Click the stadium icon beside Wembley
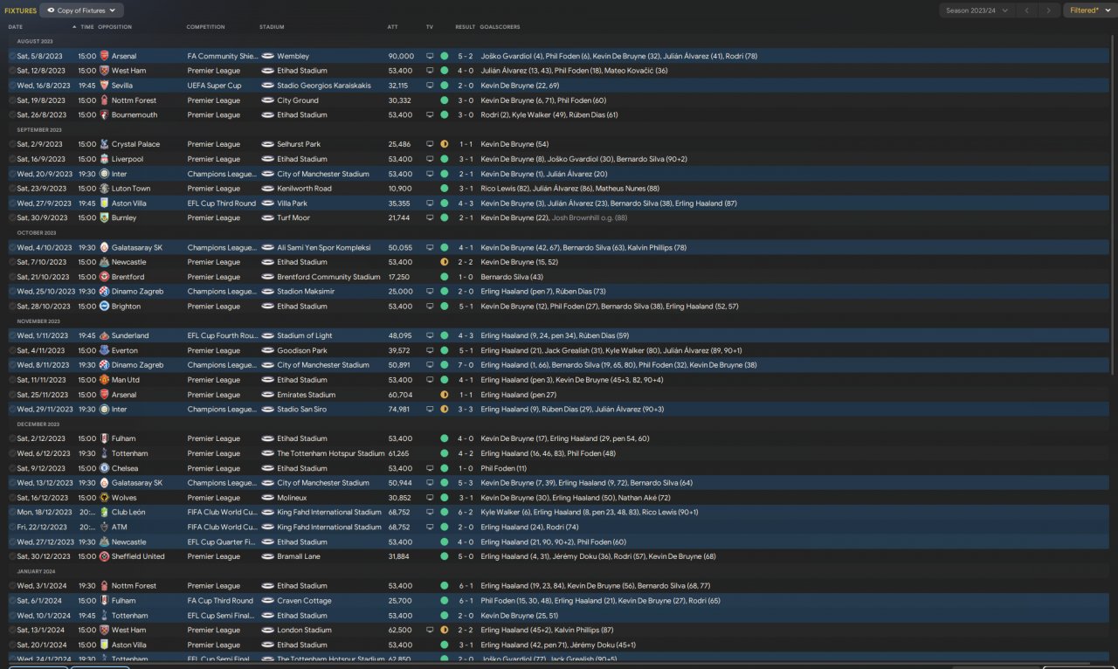This screenshot has width=1118, height=669. pyautogui.click(x=267, y=56)
